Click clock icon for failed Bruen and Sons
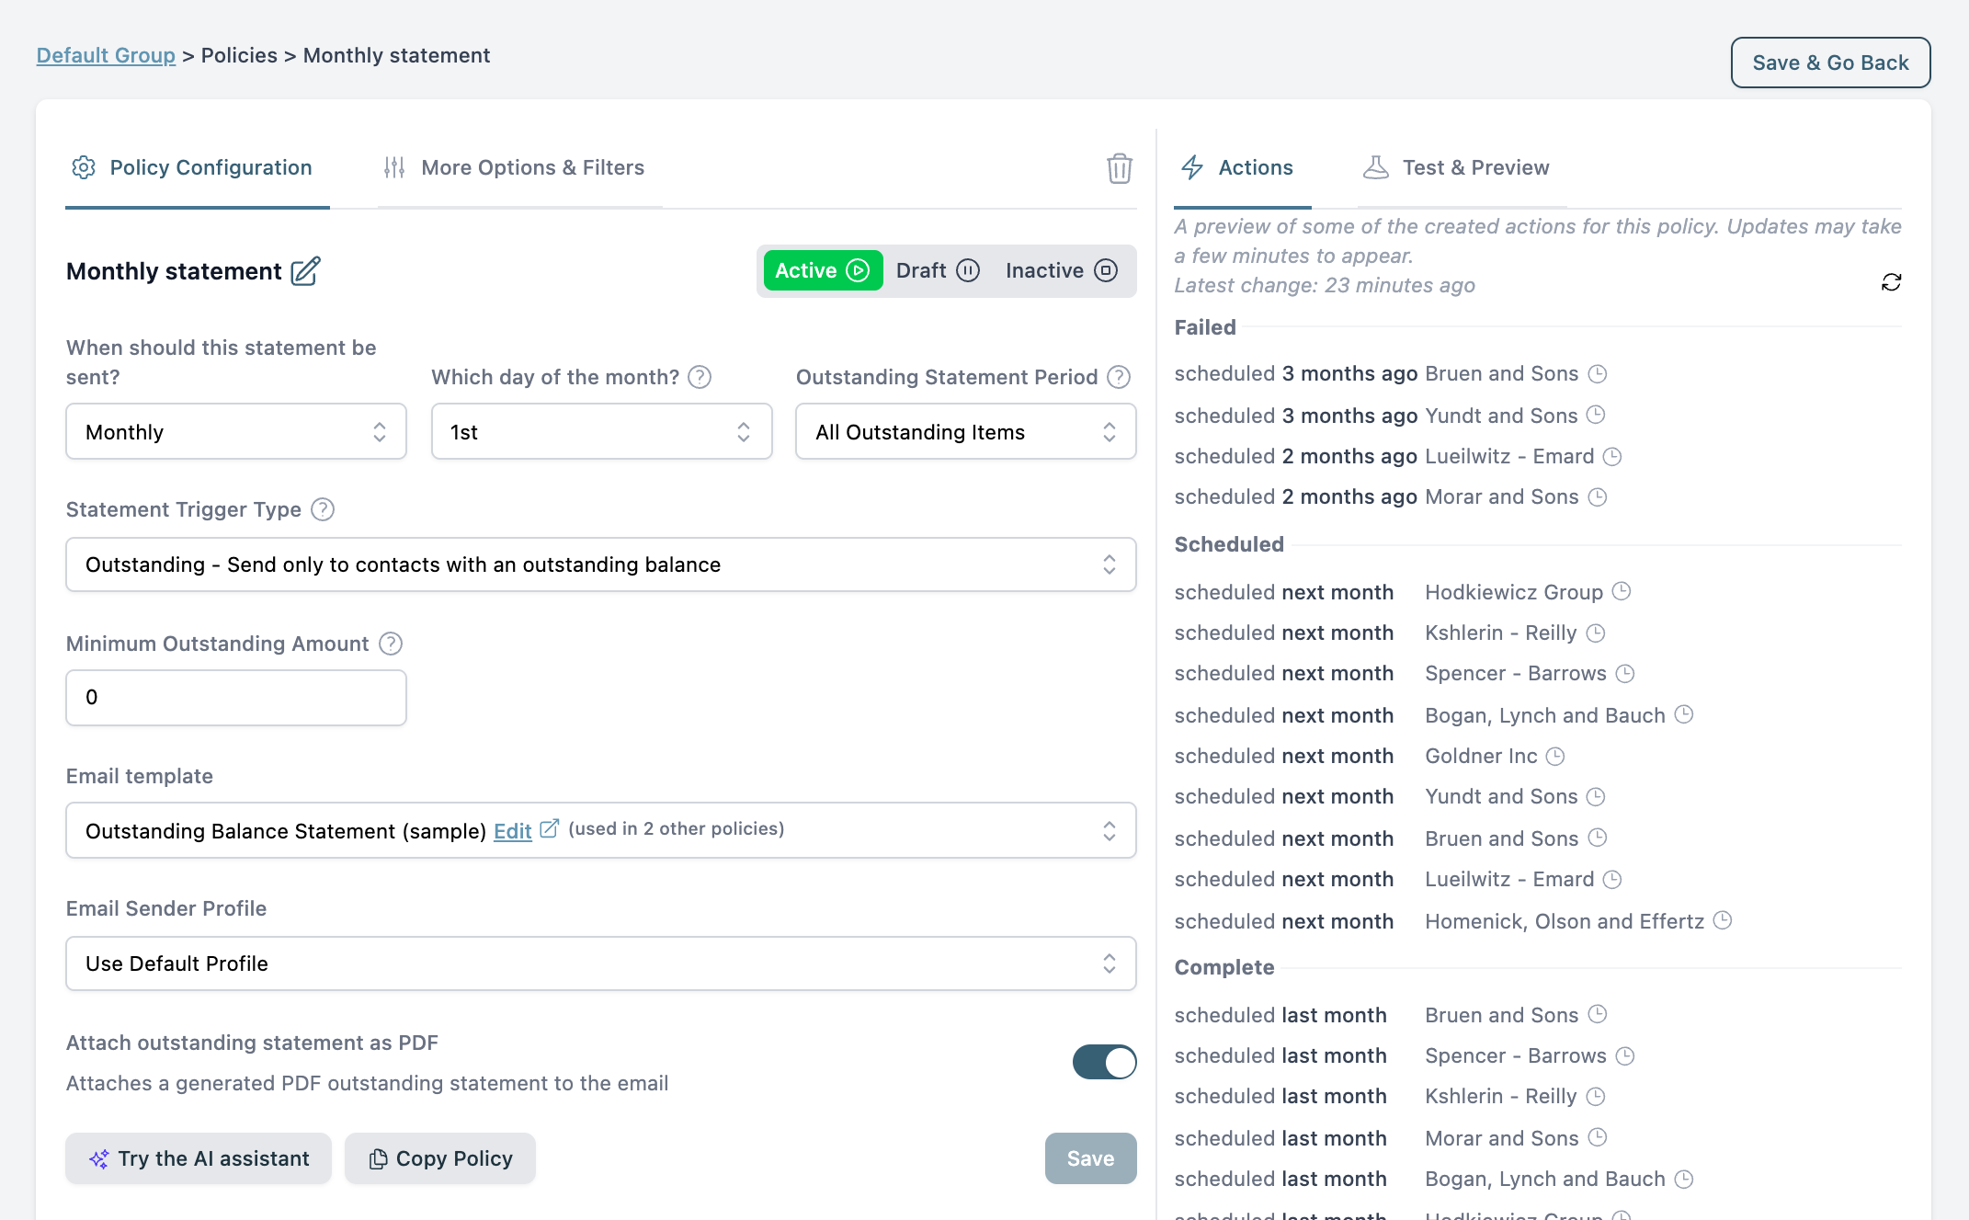Viewport: 1969px width, 1220px height. [1598, 373]
